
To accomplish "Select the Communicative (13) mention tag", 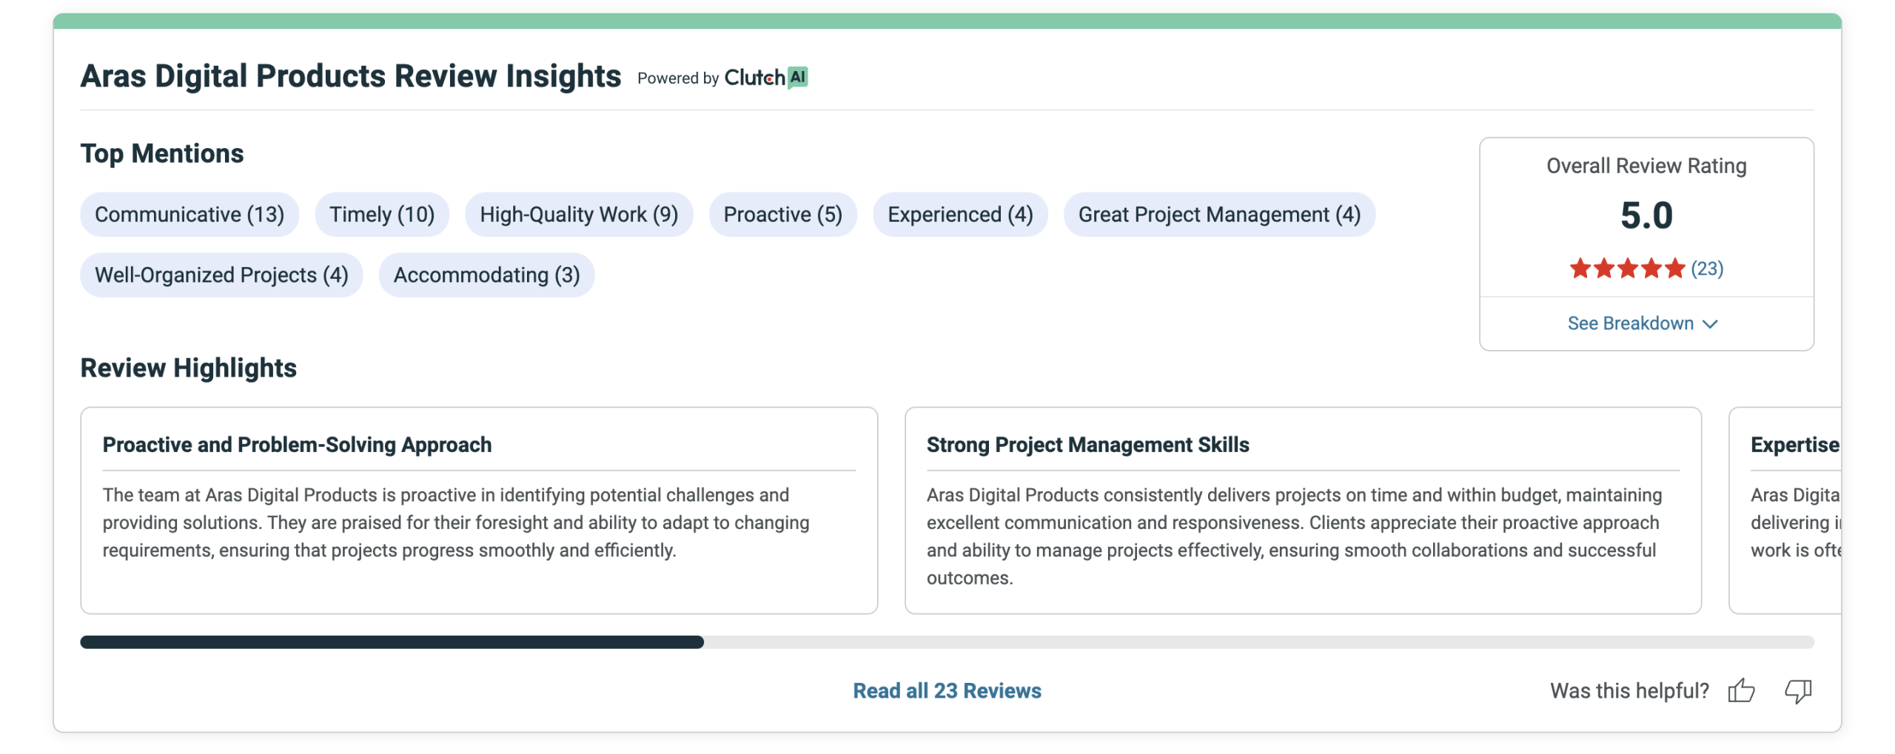I will pyautogui.click(x=189, y=215).
